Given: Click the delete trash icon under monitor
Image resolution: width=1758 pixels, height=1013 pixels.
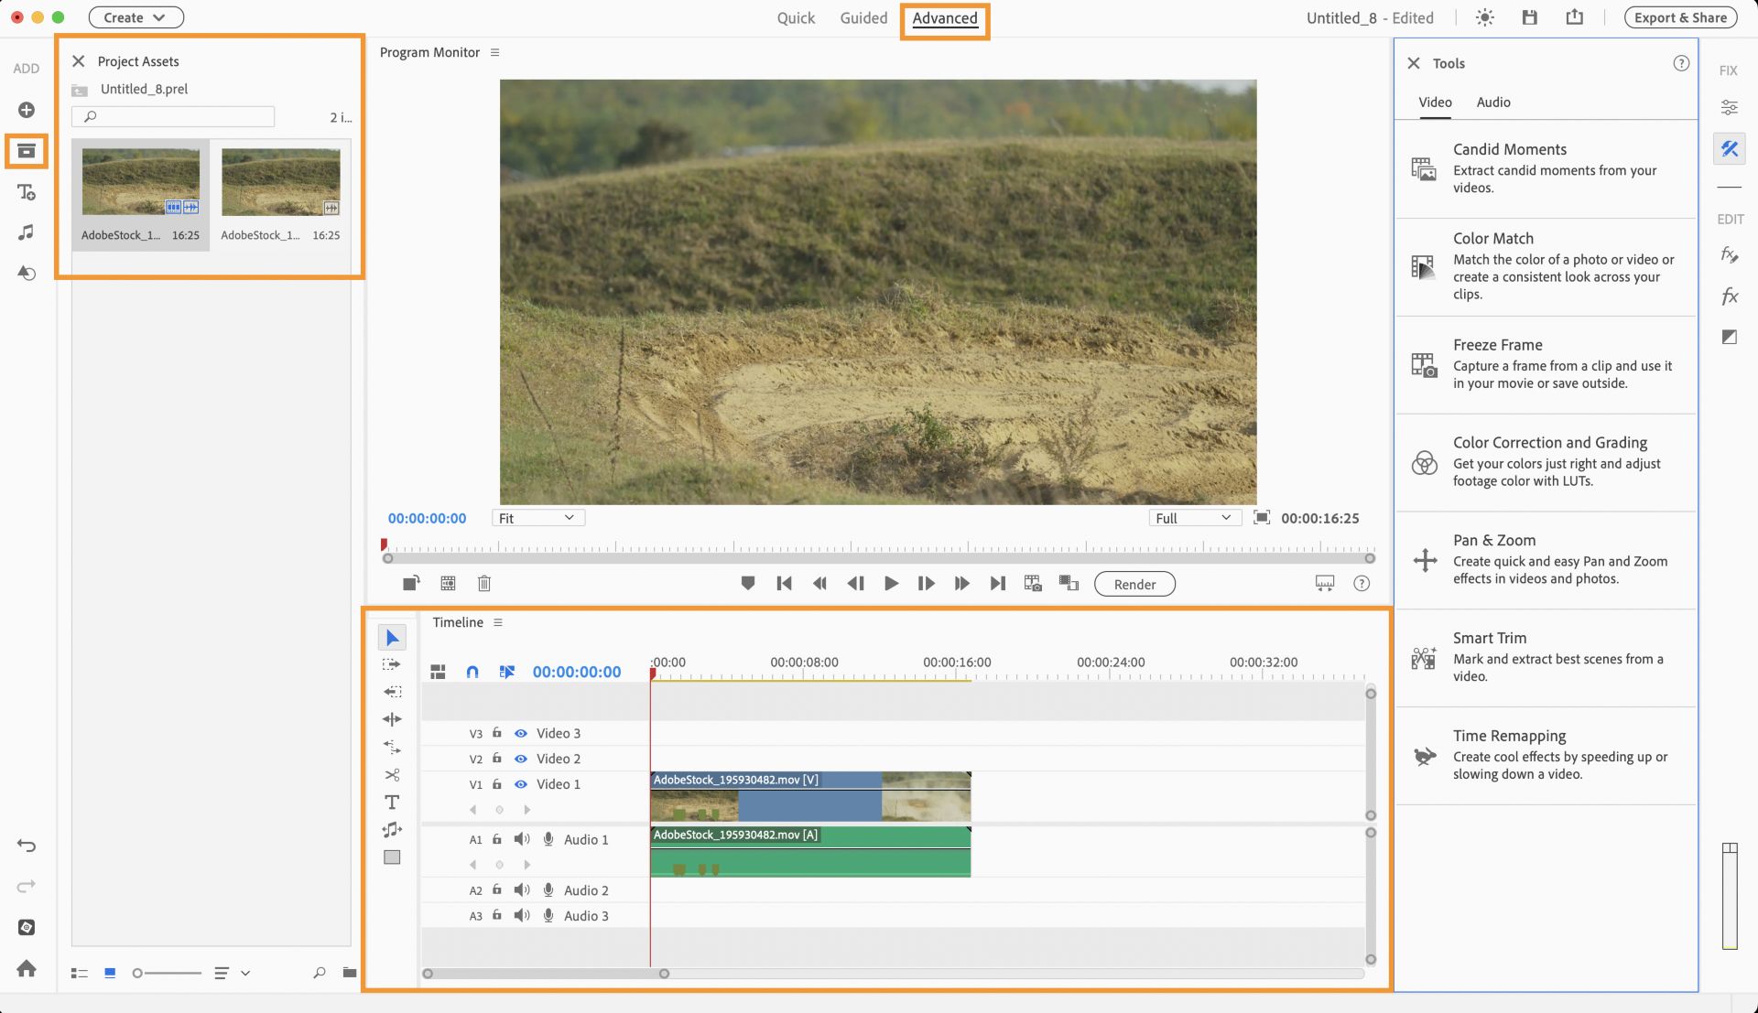Looking at the screenshot, I should (484, 584).
